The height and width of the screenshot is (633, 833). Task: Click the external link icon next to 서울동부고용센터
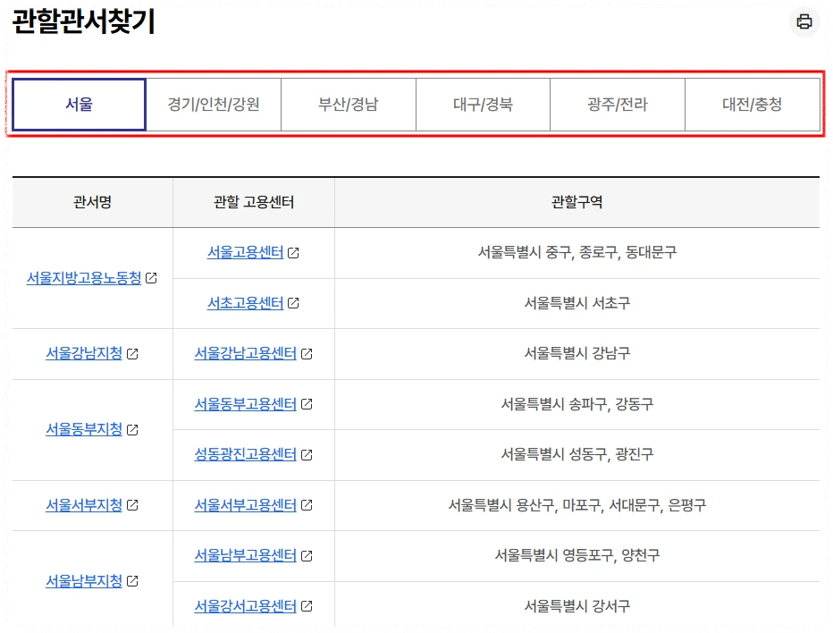tap(308, 404)
